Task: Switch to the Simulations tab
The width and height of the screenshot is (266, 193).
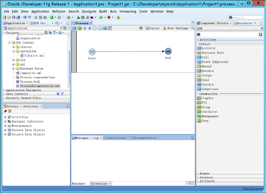Action: 116,138
